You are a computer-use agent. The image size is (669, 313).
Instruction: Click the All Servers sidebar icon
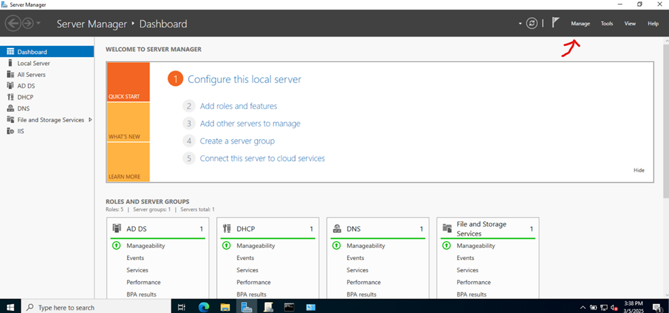coord(11,74)
